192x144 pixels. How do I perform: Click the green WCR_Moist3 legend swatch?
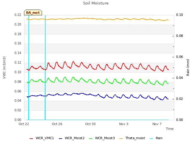click(91, 139)
